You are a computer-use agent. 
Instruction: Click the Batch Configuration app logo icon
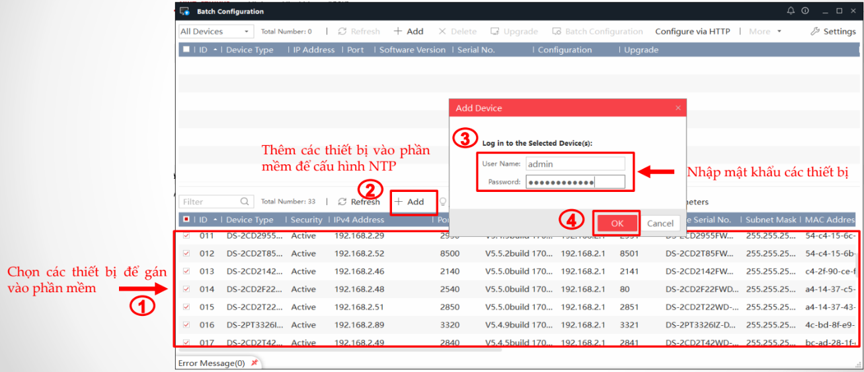(185, 11)
